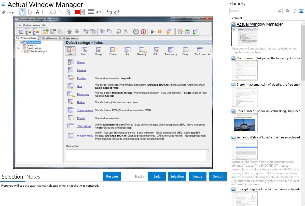Viewport: 305px width, 206px height.
Task: Click the help question mark toolbar icon
Action: [180, 31]
